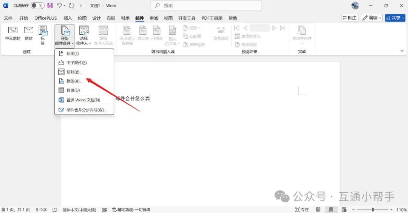Open the user account avatar

pyautogui.click(x=355, y=5)
